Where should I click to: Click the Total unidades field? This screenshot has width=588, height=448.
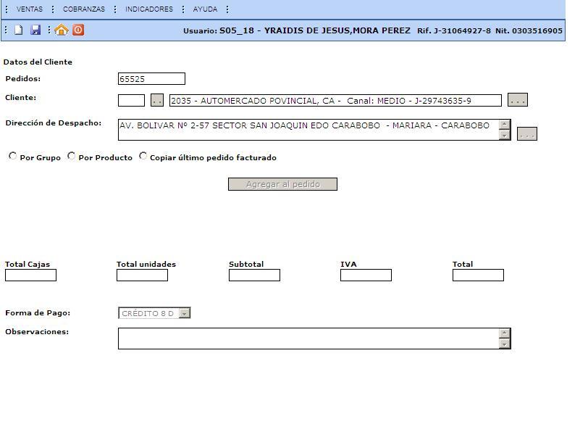(142, 275)
